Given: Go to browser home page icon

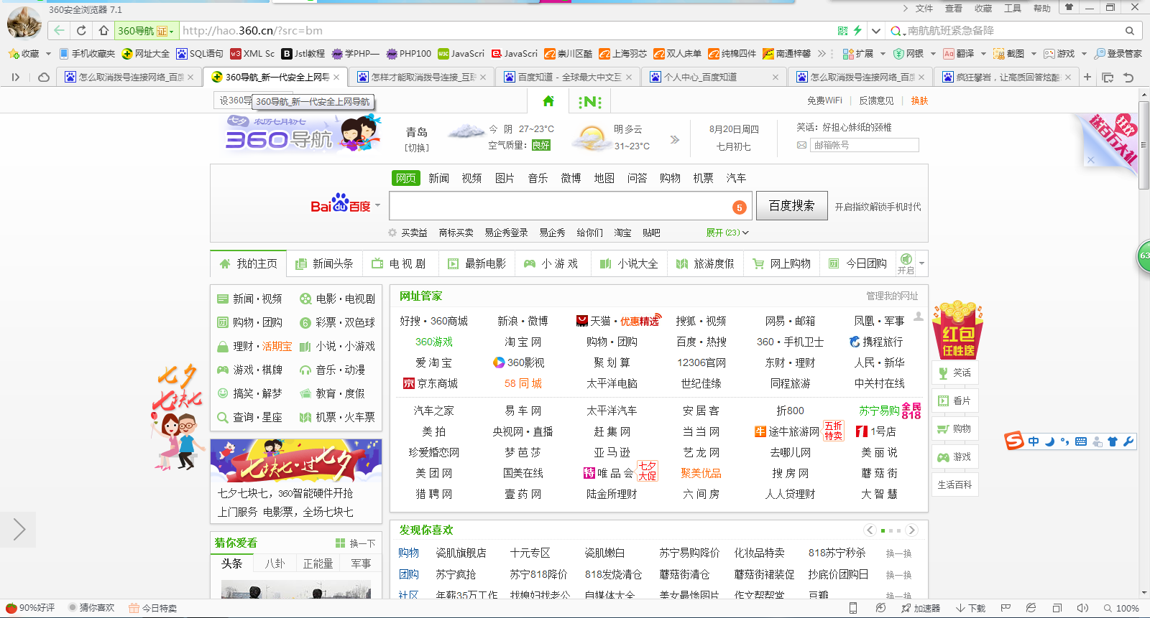Looking at the screenshot, I should point(103,31).
